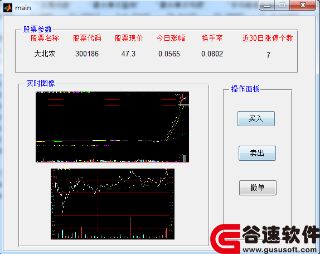Image resolution: width=320 pixels, height=254 pixels.
Task: Click the 撤单 (cancel order) button
Action: [258, 188]
